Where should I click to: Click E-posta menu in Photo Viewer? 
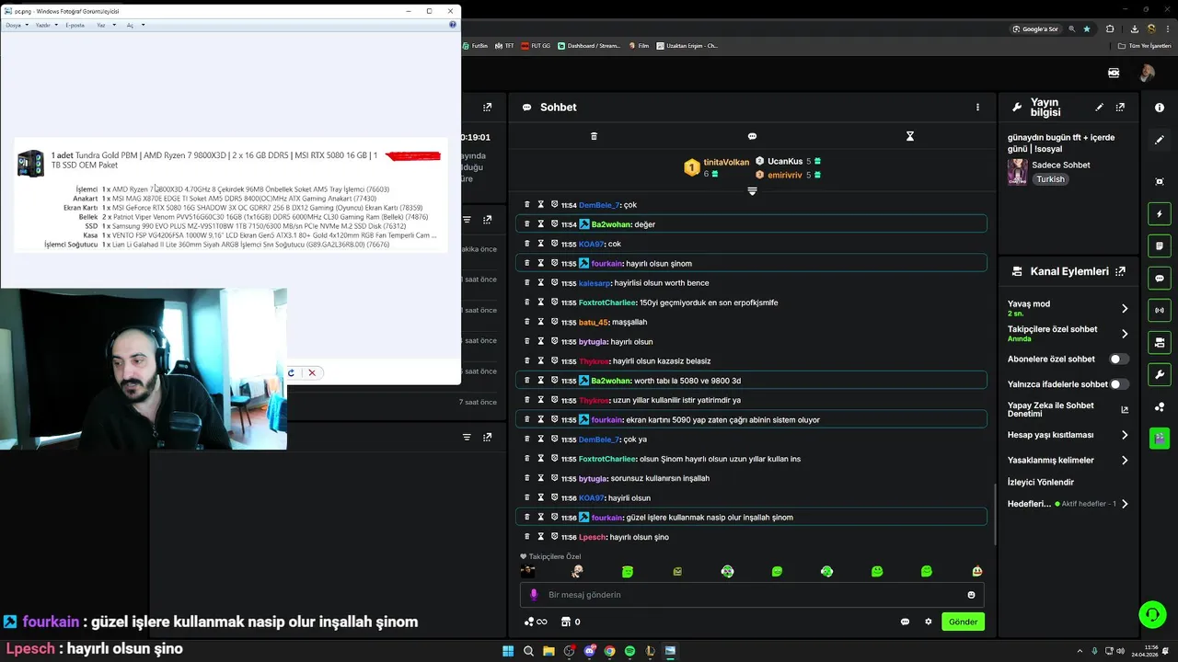(x=75, y=25)
